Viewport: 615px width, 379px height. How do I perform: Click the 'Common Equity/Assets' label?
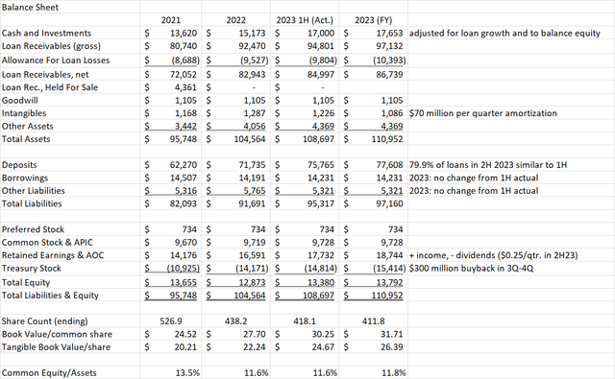pyautogui.click(x=49, y=372)
